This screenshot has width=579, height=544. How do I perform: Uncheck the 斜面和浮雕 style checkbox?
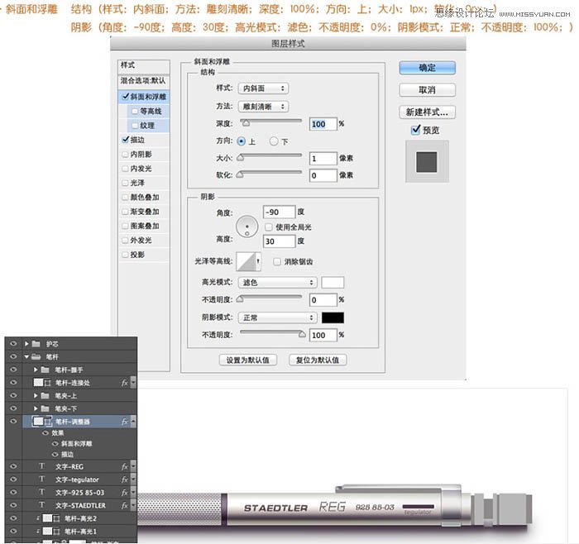tap(126, 97)
